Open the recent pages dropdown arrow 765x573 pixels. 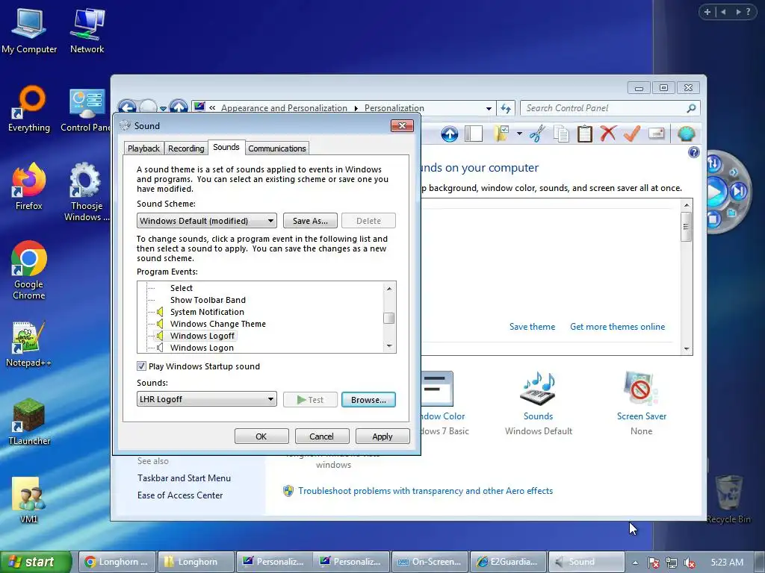point(164,108)
